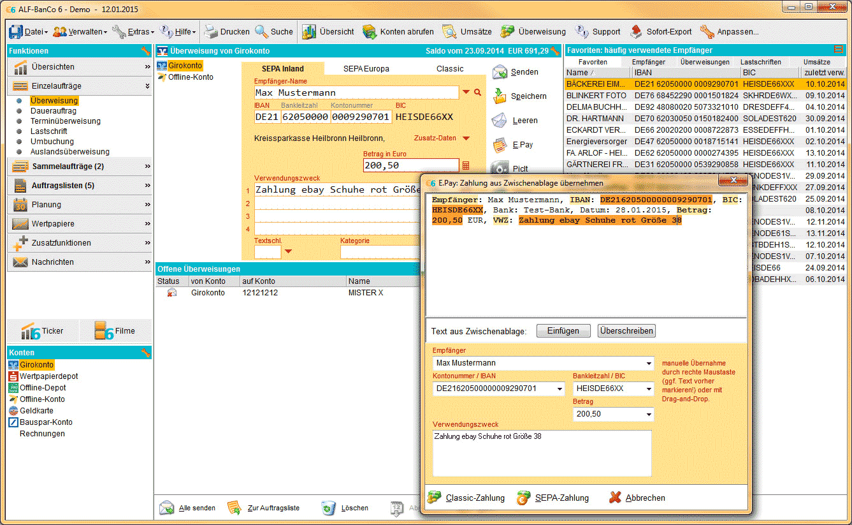
Task: Click the Konten abrufen toolbar icon
Action: click(x=370, y=31)
